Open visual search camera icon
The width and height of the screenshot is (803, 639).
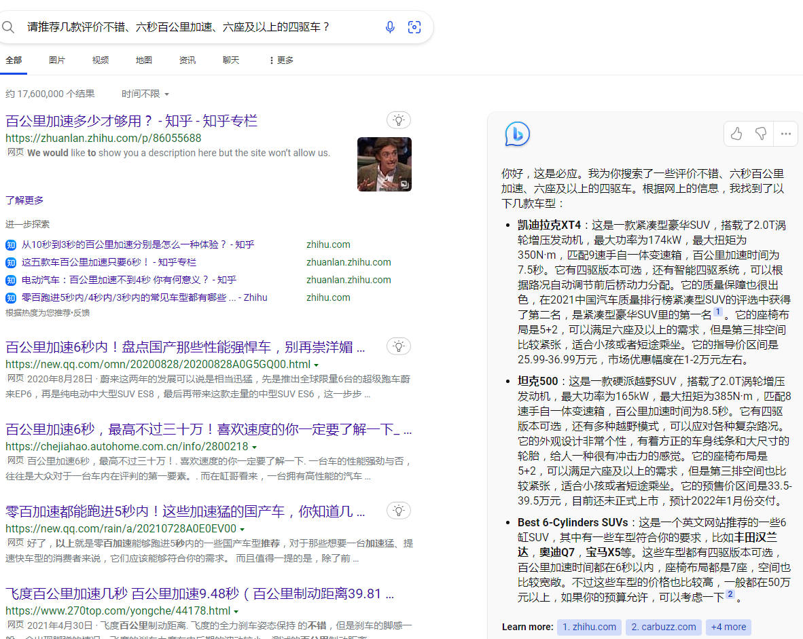point(414,26)
